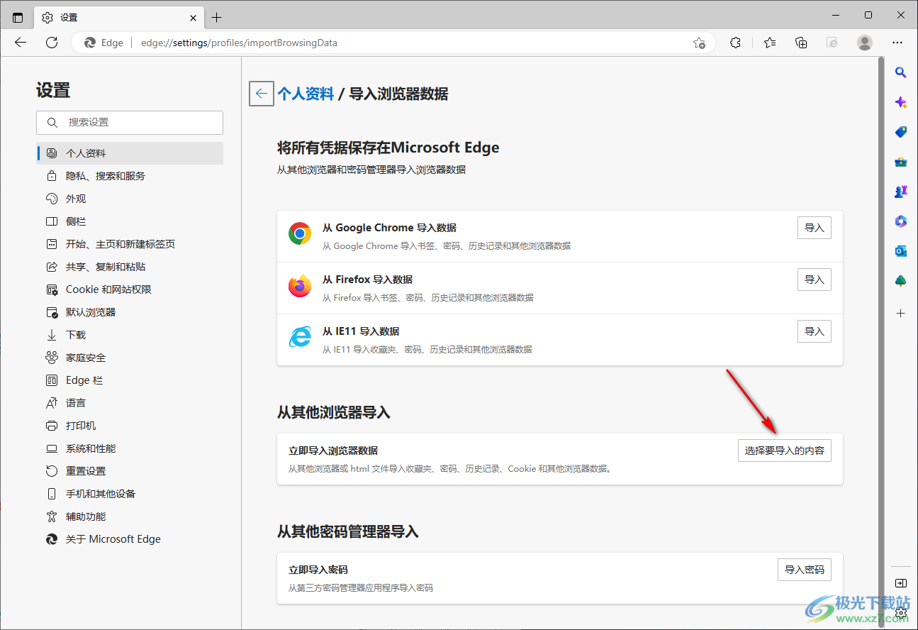Click the 立即导入浏览器数据 label

coord(333,451)
